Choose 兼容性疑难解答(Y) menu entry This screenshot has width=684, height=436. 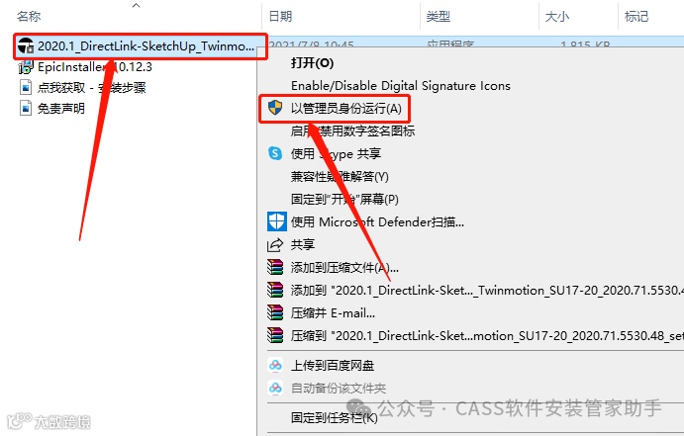pyautogui.click(x=340, y=176)
